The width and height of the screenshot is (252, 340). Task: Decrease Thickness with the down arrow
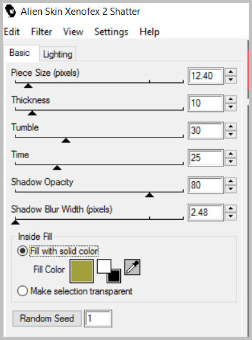click(231, 107)
